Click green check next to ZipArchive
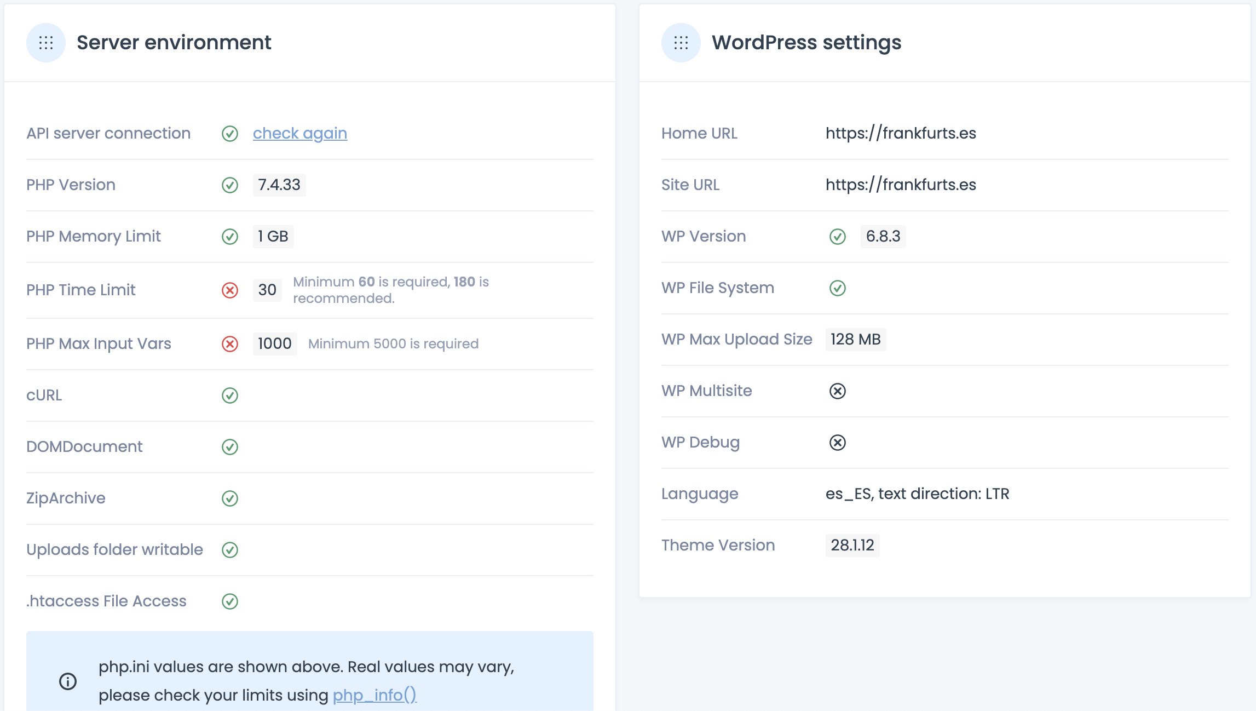Screen dimensions: 1256x711 pos(230,498)
